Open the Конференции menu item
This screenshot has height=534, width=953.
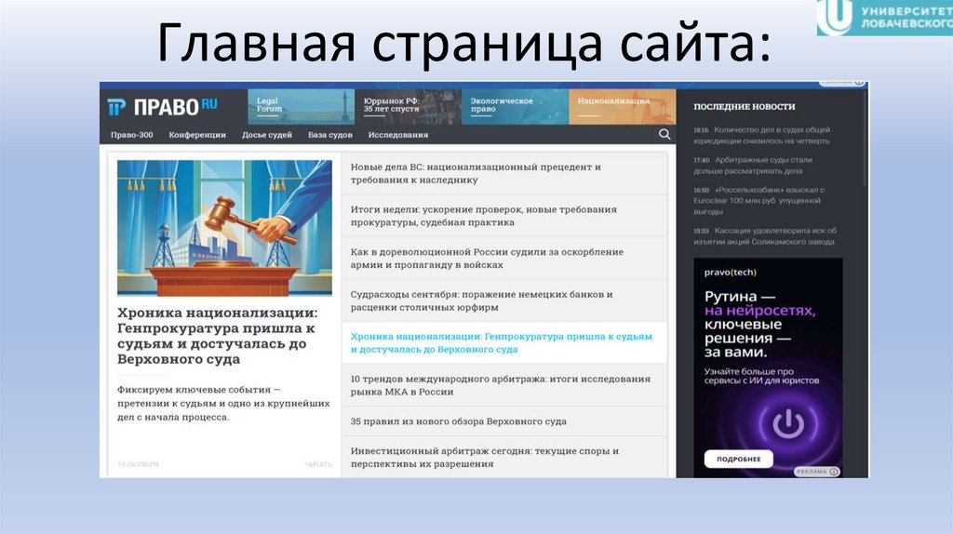[197, 135]
